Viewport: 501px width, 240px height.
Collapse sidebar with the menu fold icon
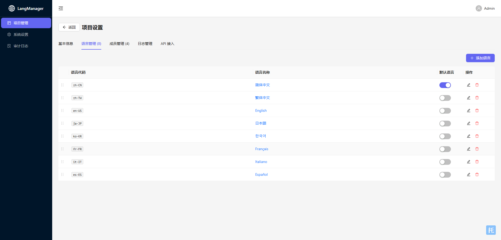61,8
